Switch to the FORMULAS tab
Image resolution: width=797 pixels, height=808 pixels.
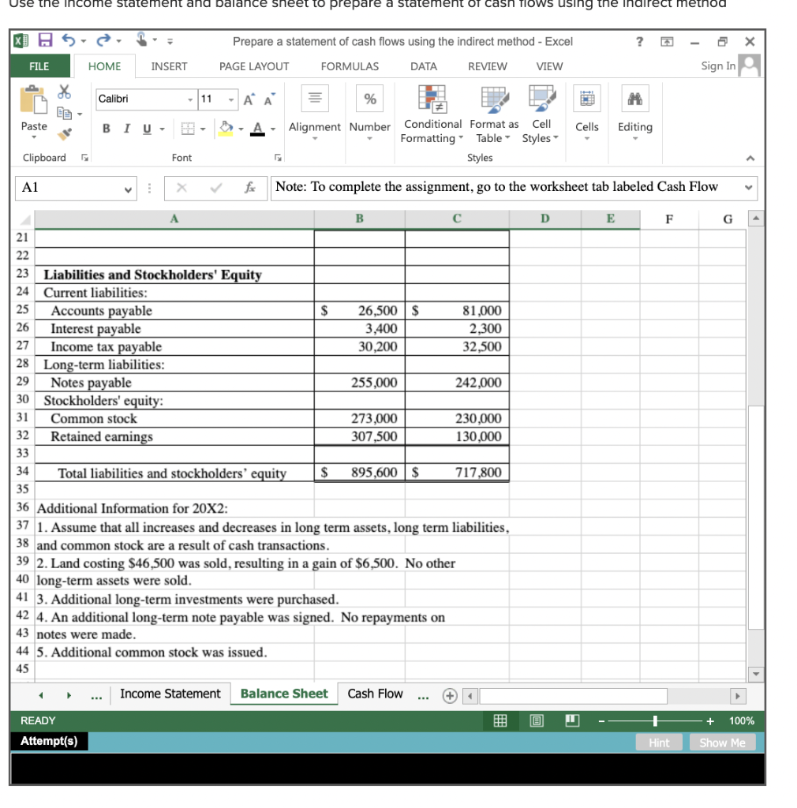click(x=350, y=66)
